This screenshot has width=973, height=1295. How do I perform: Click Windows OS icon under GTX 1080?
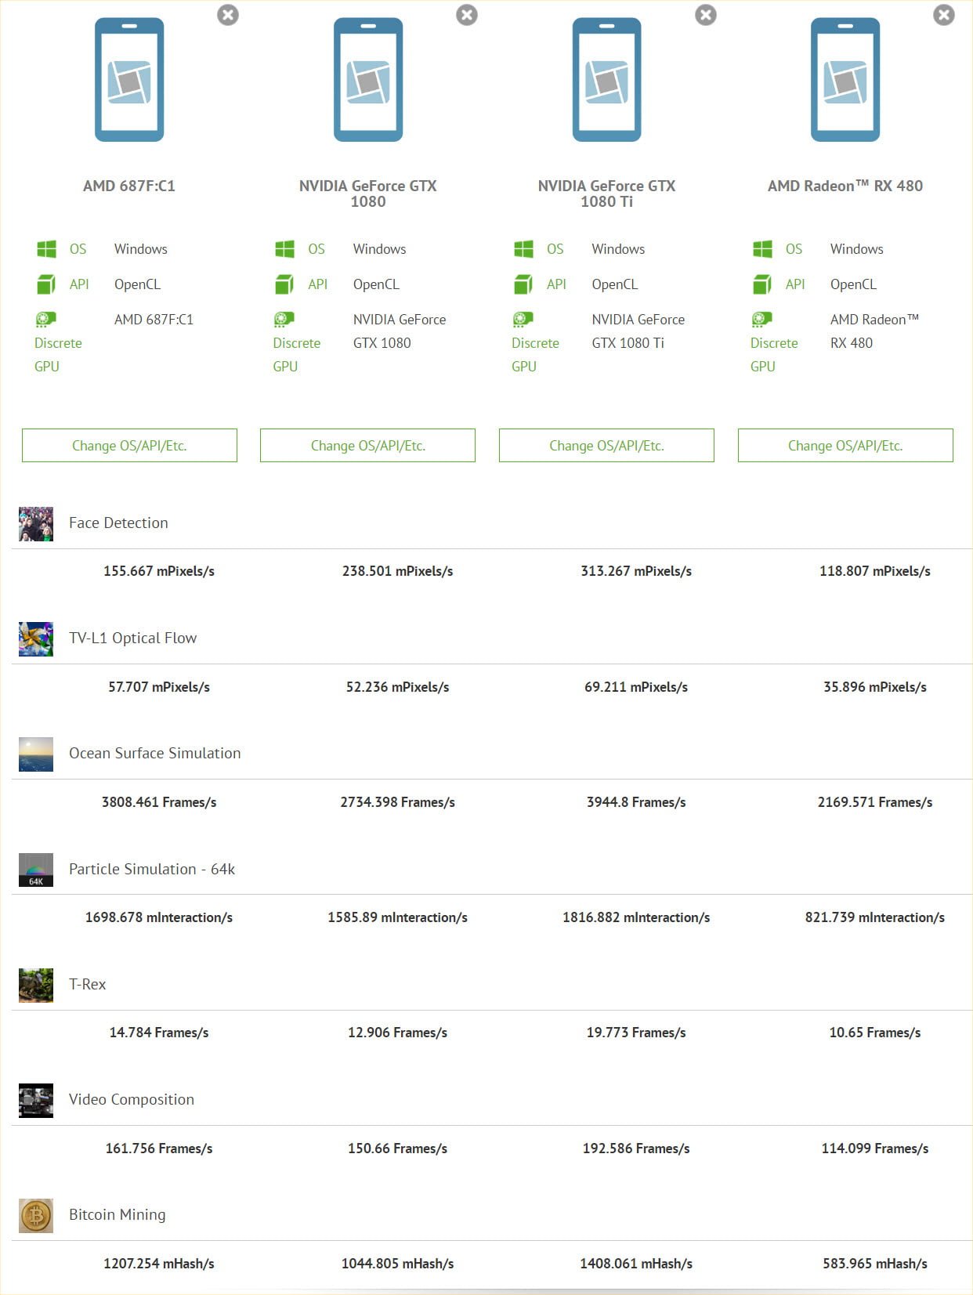click(285, 249)
